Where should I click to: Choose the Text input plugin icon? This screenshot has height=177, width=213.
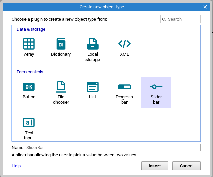[29, 123]
